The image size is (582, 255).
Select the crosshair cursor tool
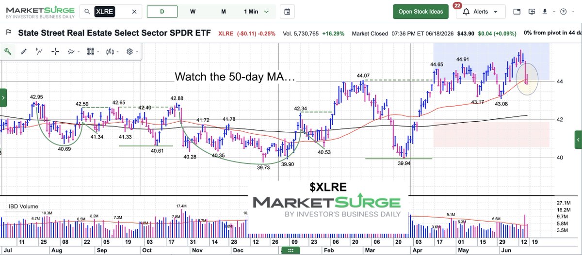click(x=55, y=51)
